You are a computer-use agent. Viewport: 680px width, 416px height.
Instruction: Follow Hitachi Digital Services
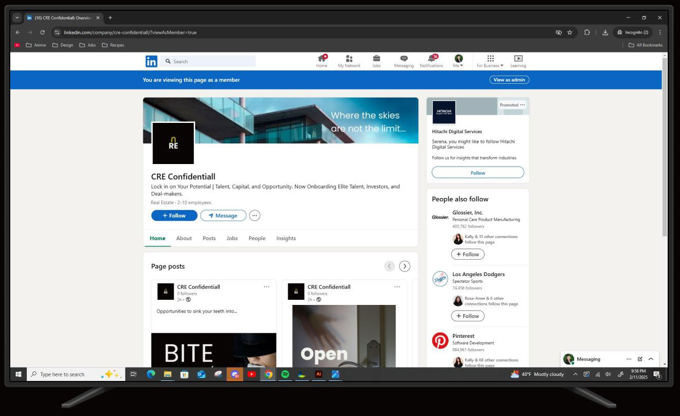pos(478,173)
